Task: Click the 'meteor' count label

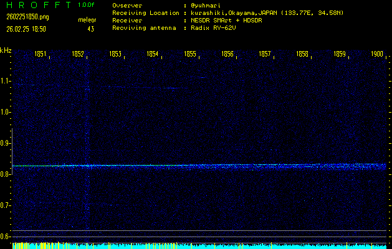Action: (x=87, y=20)
